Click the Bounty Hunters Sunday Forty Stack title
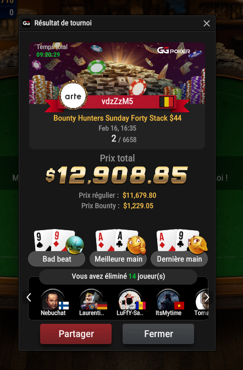The image size is (243, 370). click(x=117, y=118)
